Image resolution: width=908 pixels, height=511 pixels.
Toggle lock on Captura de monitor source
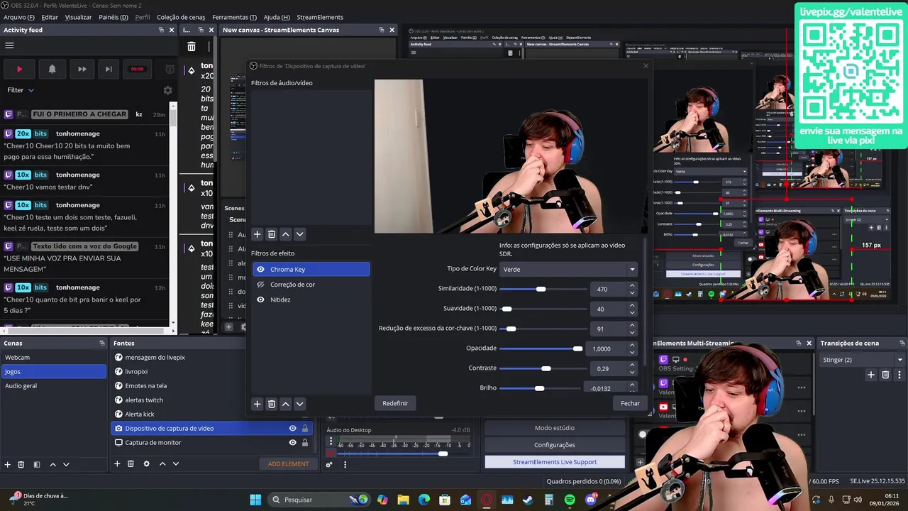tap(305, 443)
